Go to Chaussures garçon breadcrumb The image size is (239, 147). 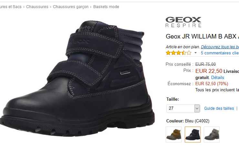click(71, 7)
